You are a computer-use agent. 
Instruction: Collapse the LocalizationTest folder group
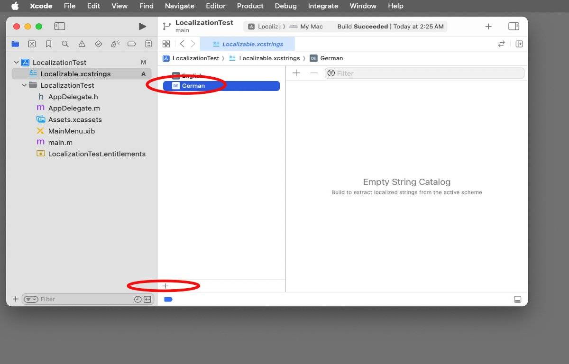click(x=24, y=85)
